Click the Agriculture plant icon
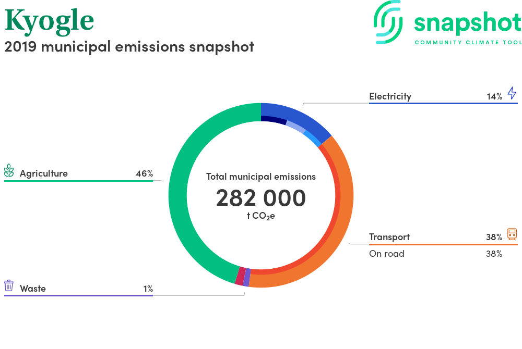 tap(9, 170)
